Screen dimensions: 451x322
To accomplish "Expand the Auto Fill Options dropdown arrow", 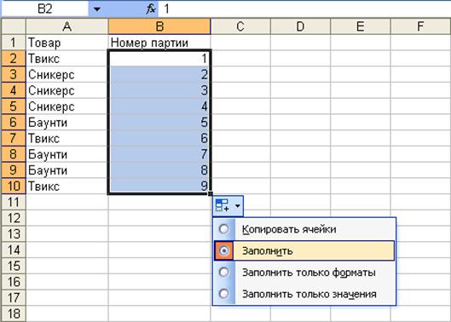I will click(238, 206).
